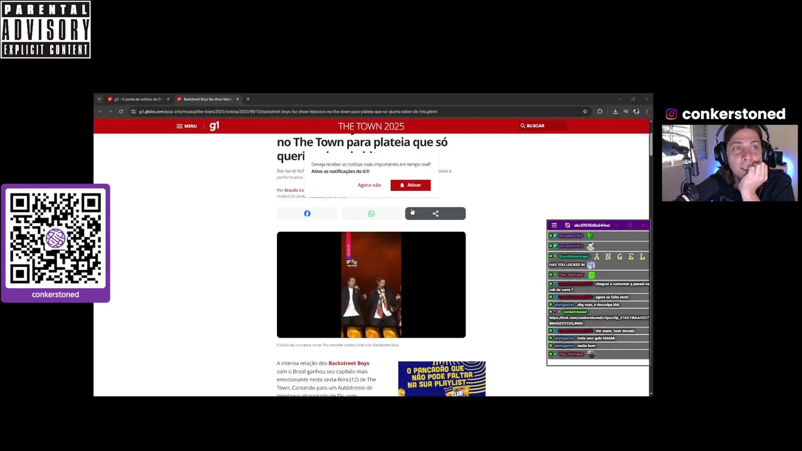Select the chat message 'muito bom'
Viewport: 802px width, 451px height.
(x=587, y=346)
